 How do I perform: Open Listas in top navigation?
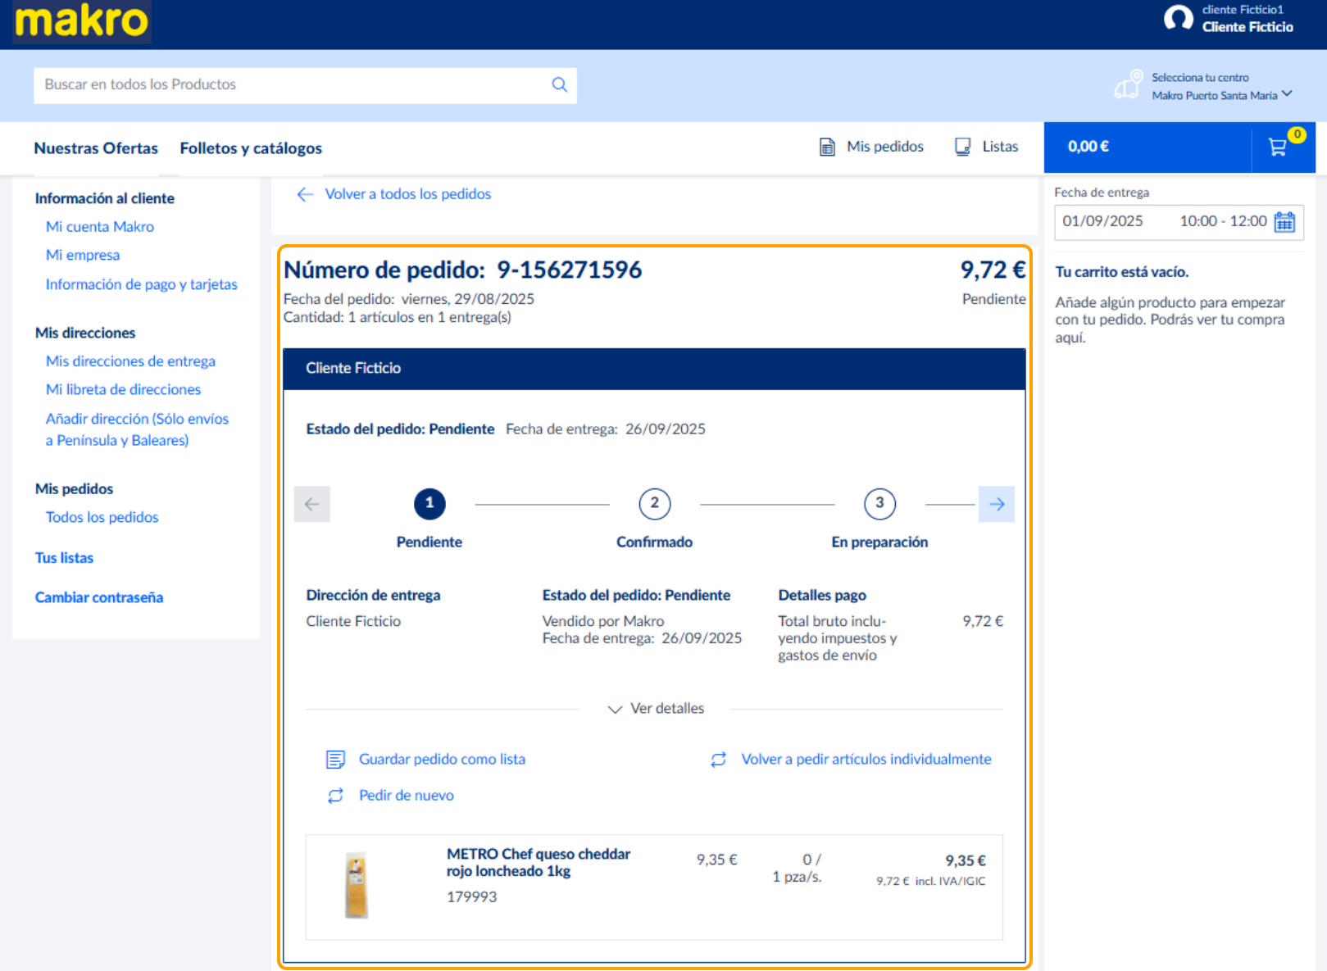pos(1000,147)
